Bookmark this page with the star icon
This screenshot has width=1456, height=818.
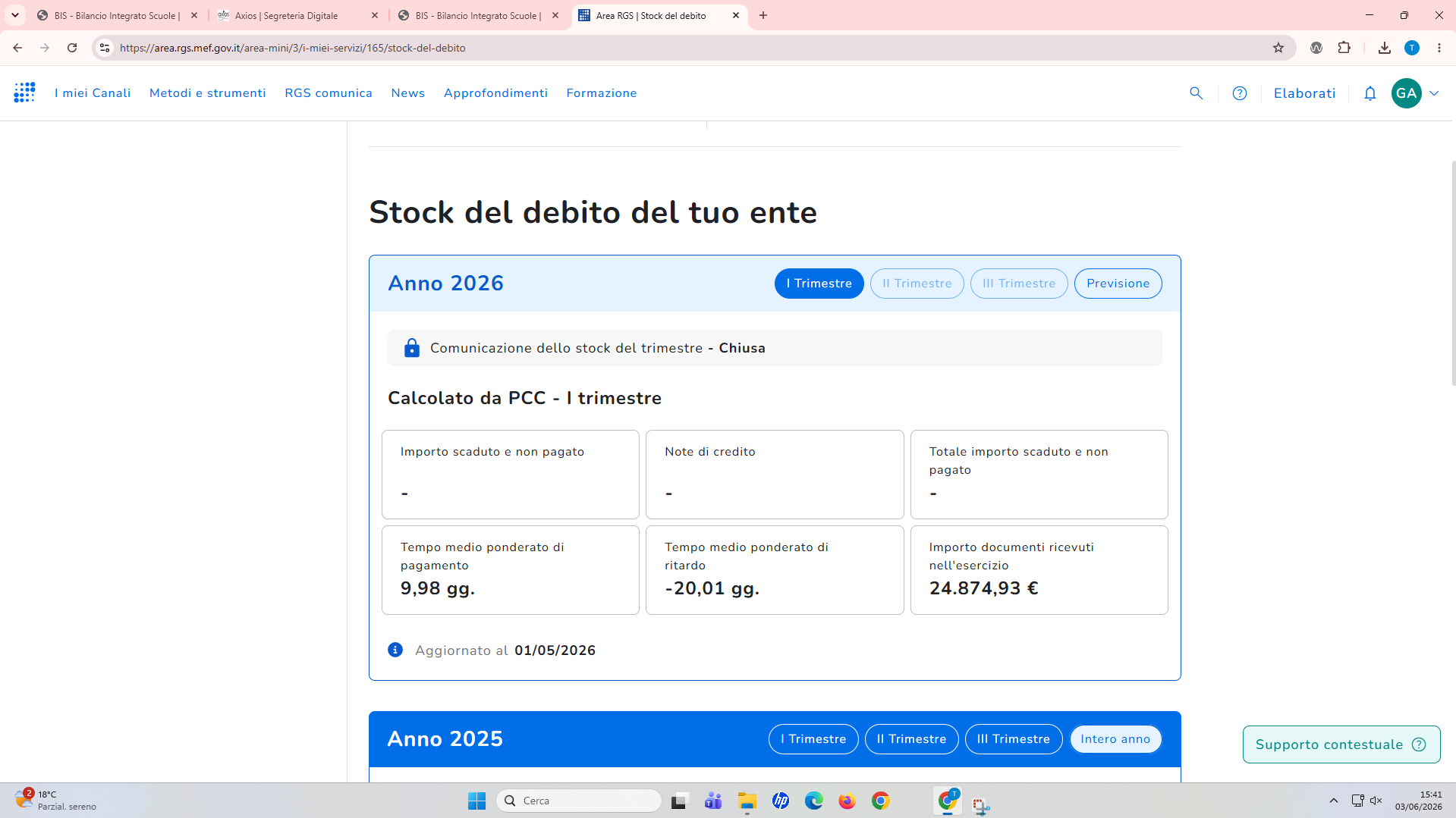click(x=1278, y=48)
